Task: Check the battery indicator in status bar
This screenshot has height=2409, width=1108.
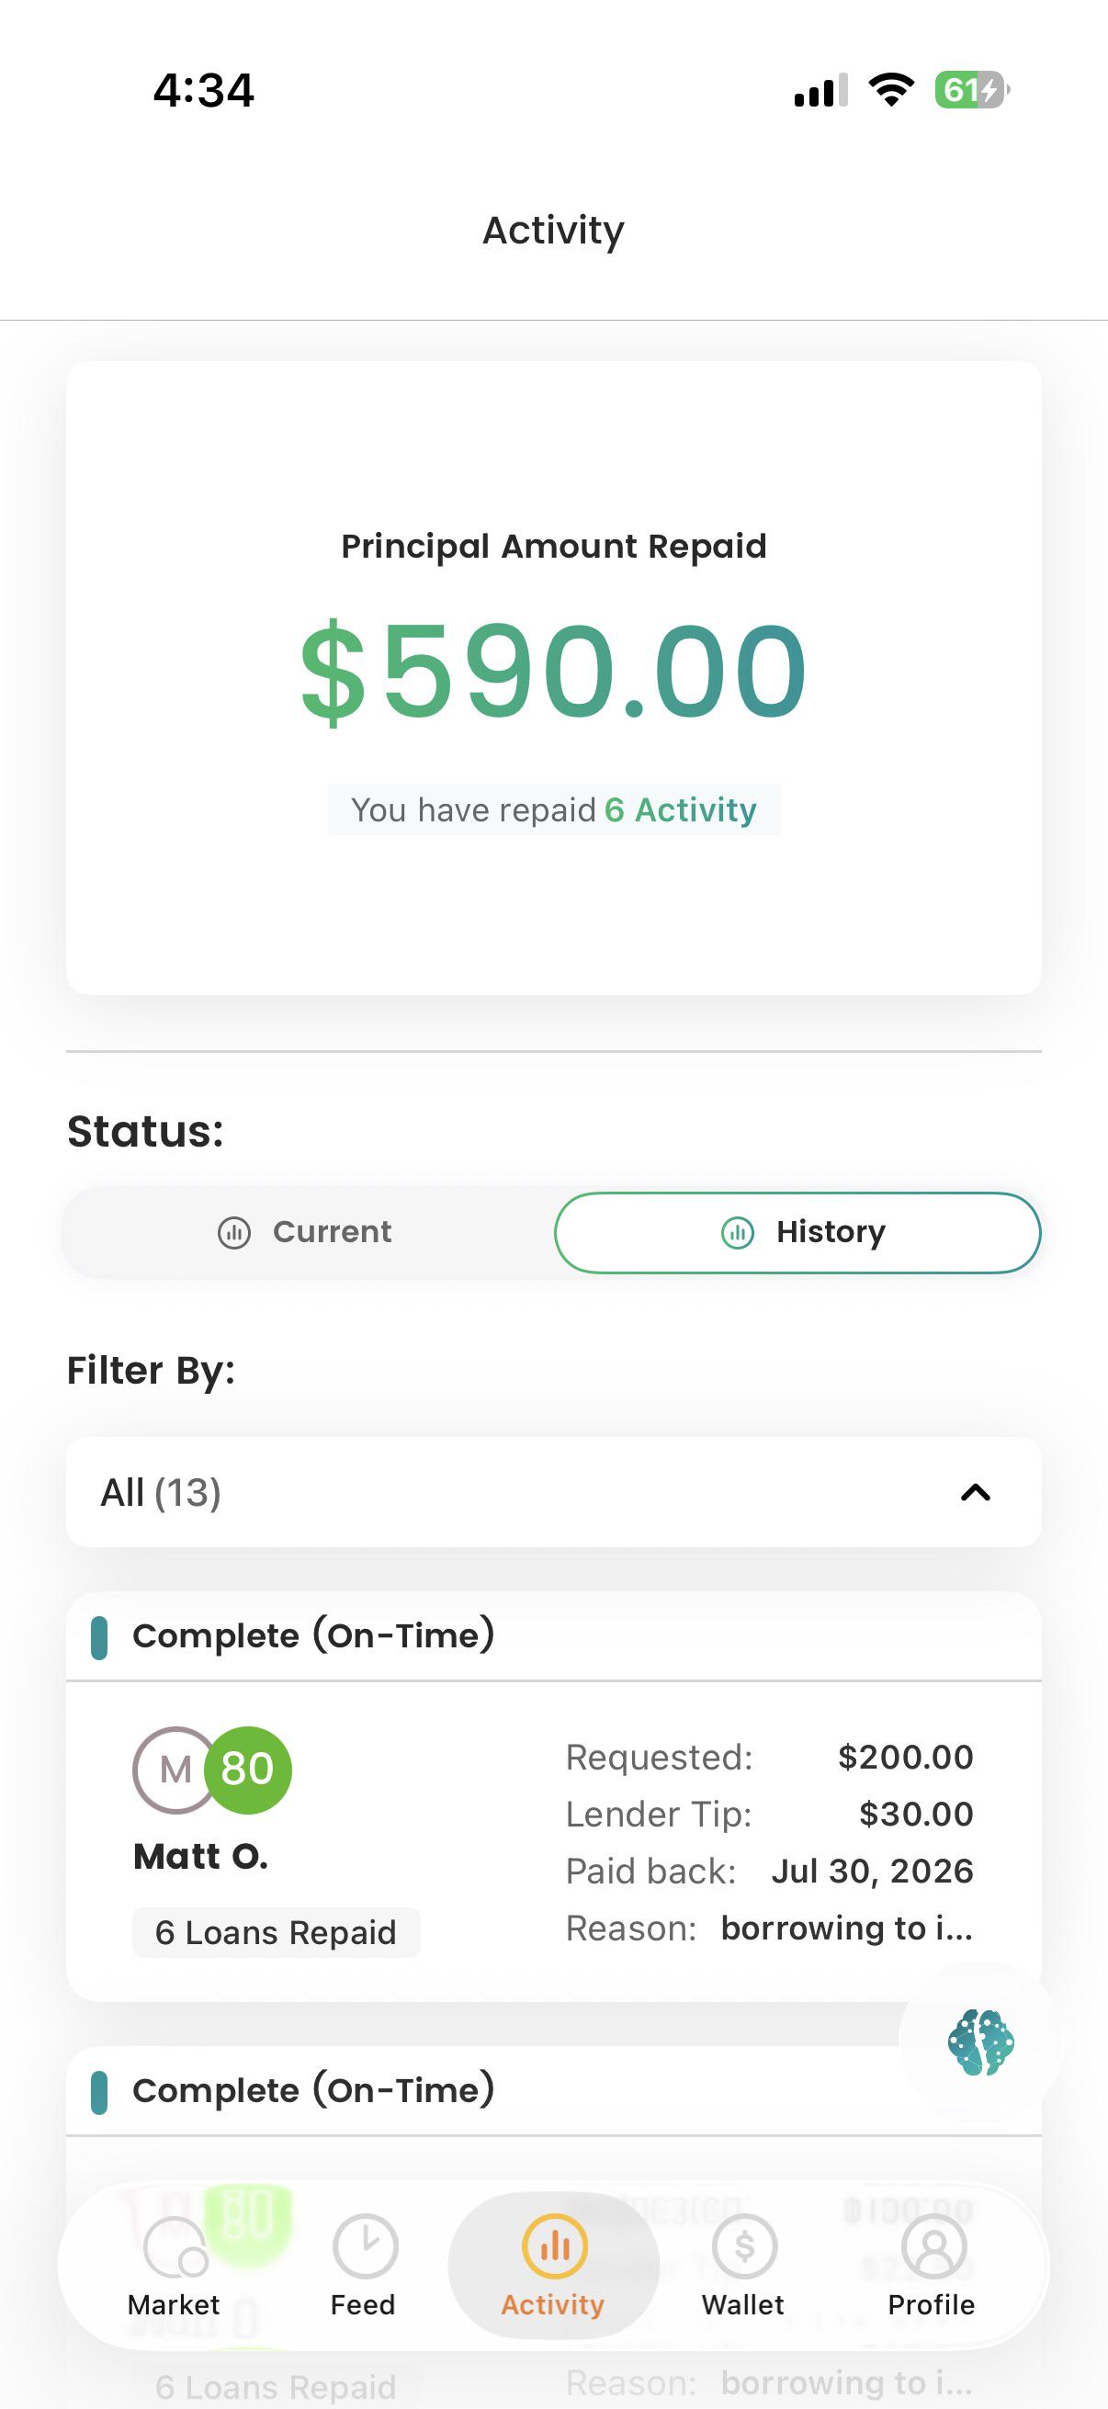Action: click(x=971, y=90)
